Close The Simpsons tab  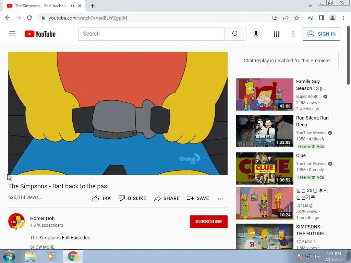80,6
